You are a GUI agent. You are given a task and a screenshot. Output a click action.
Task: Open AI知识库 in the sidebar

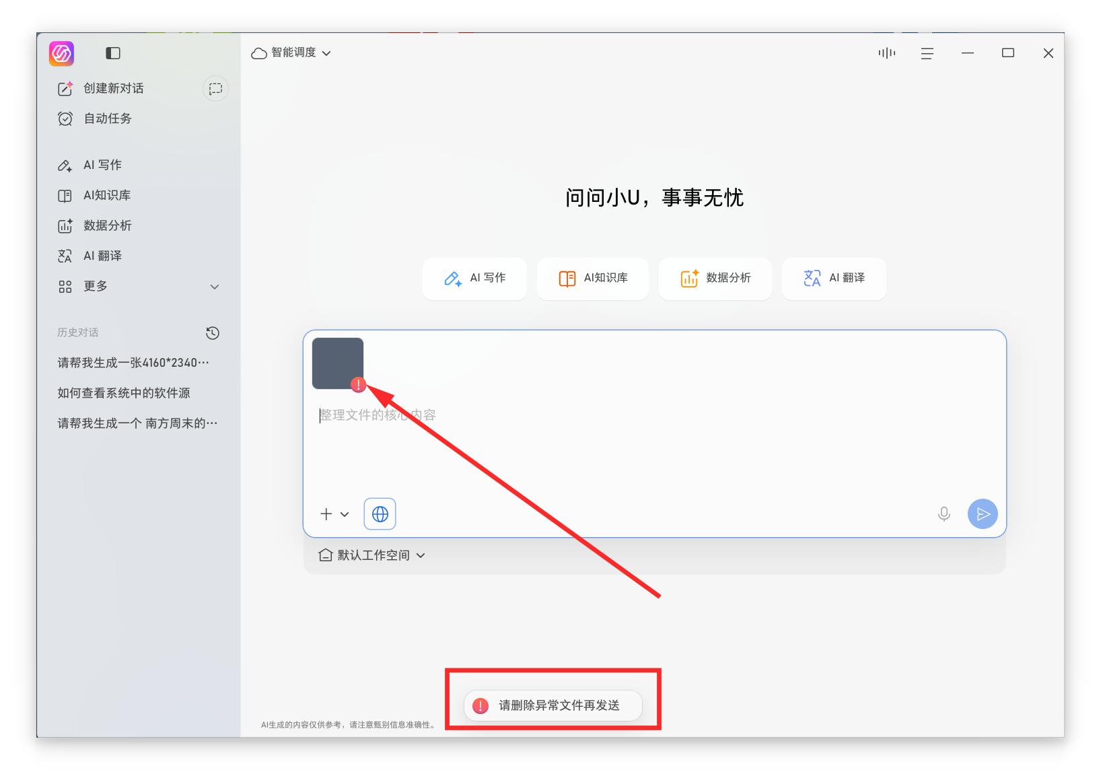click(94, 196)
